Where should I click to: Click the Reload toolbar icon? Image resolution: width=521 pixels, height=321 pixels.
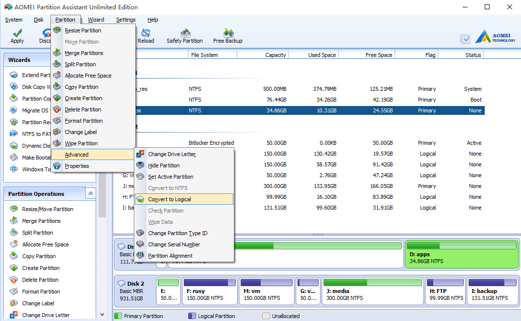(x=146, y=32)
